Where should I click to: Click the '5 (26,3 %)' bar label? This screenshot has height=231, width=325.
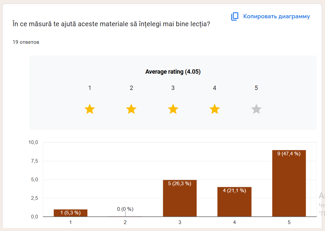[x=180, y=184]
